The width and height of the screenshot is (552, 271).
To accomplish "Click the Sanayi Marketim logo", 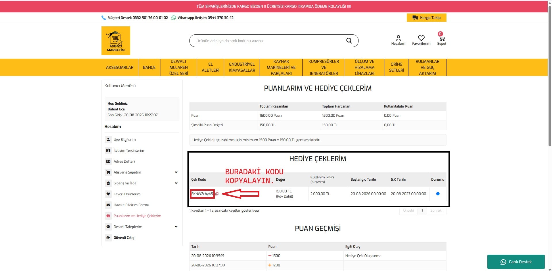I will tap(116, 41).
